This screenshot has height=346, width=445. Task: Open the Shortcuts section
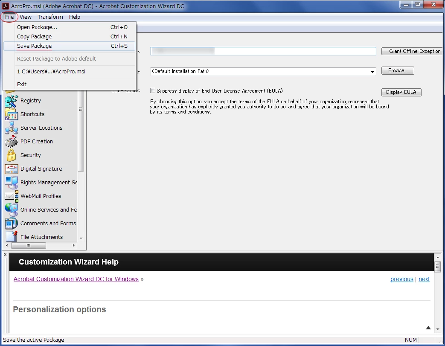32,114
